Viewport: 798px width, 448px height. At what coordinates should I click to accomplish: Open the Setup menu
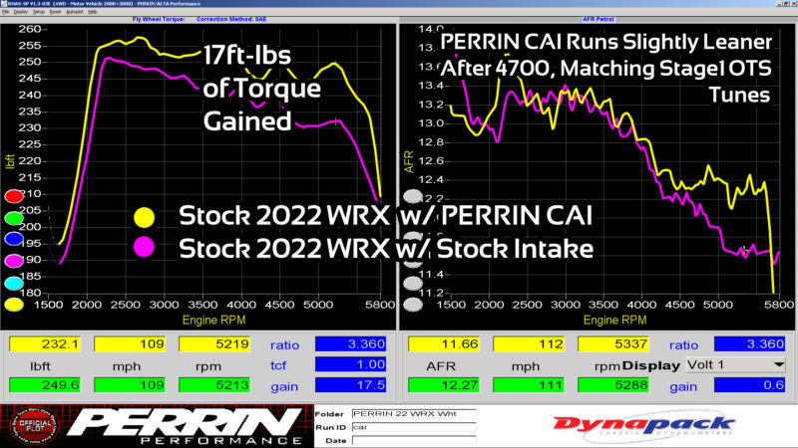[x=39, y=12]
